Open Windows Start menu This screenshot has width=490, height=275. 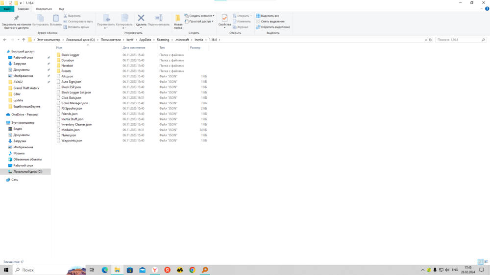pos(6,270)
